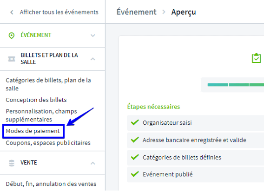This screenshot has height=191, width=264.
Task: Open Personnalisation, champs supplémentaires
Action: (41, 115)
